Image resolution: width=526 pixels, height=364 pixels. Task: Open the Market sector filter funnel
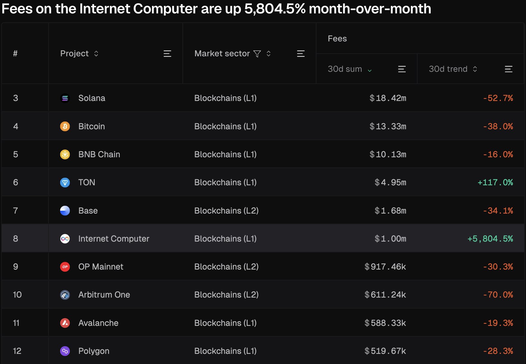coord(257,54)
